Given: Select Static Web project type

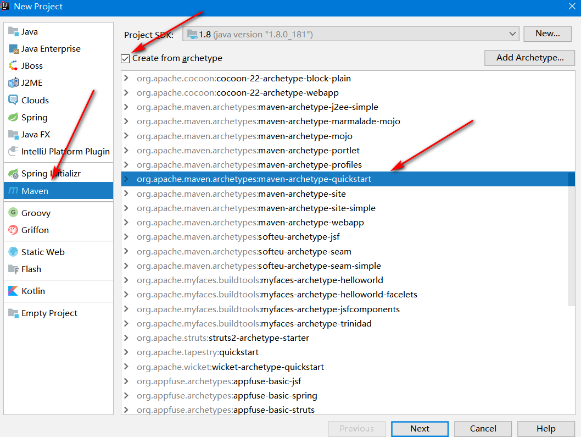Looking at the screenshot, I should [x=59, y=252].
